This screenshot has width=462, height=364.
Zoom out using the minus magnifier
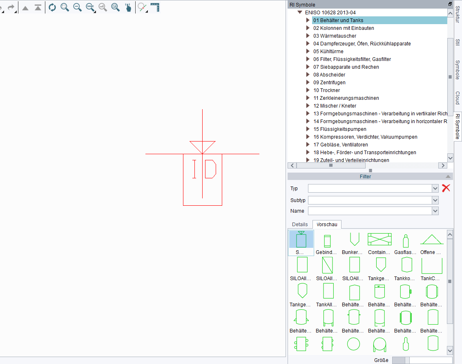(x=78, y=7)
